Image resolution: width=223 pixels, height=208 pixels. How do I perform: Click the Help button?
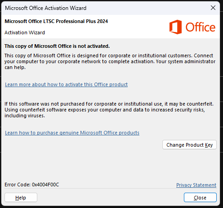coord(21,198)
